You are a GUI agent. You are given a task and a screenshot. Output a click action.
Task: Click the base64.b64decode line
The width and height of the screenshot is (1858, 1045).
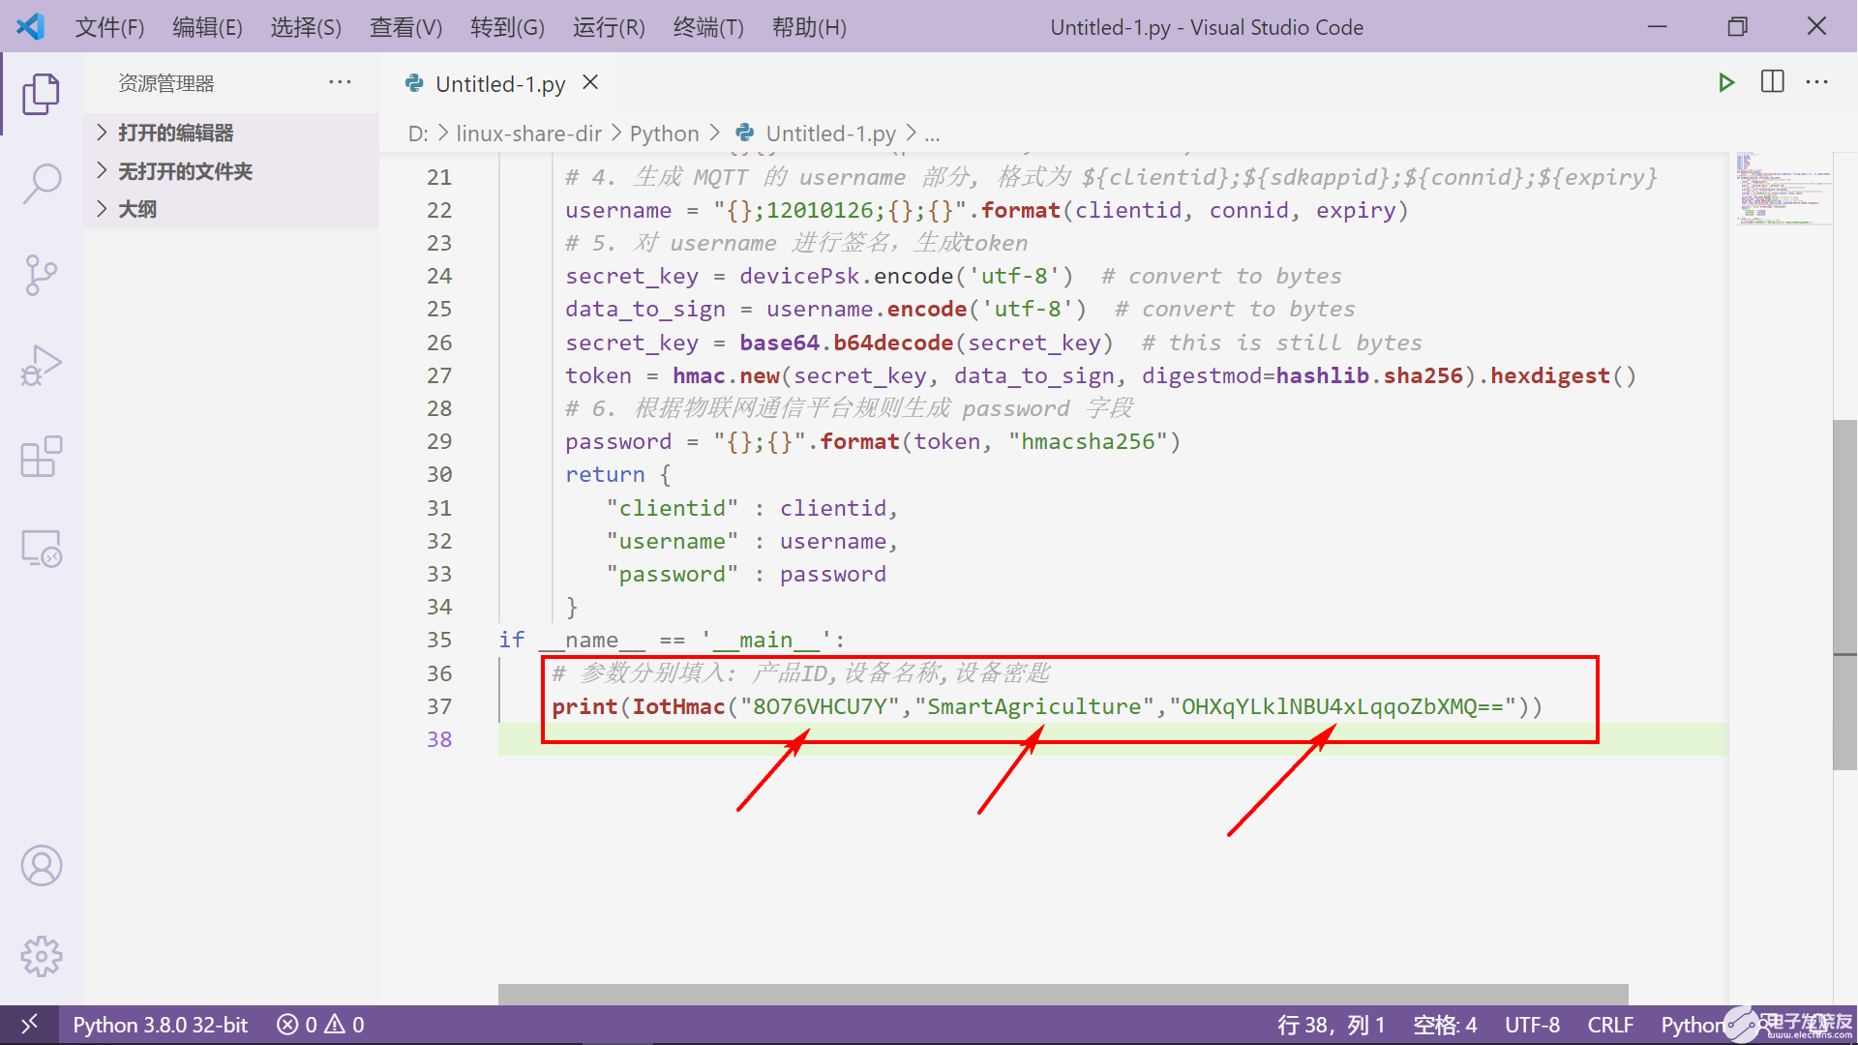point(994,343)
